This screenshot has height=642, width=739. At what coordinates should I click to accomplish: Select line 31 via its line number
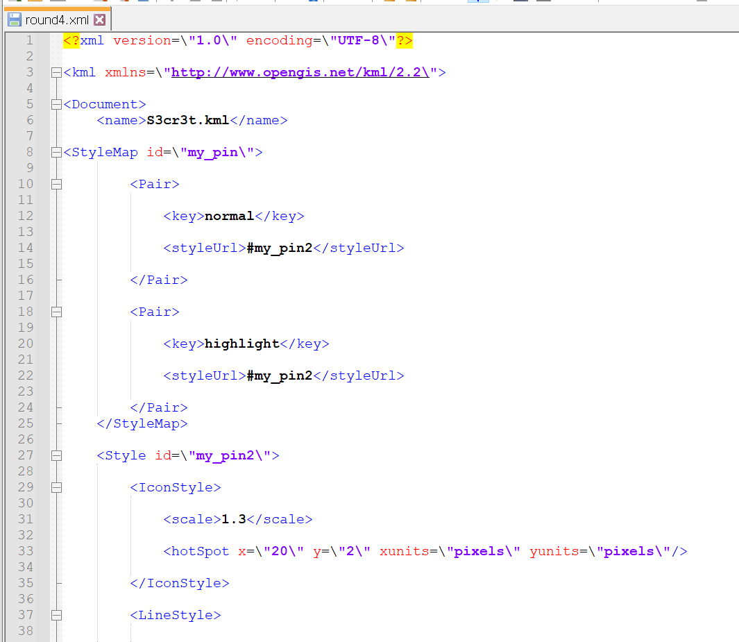[x=26, y=519]
